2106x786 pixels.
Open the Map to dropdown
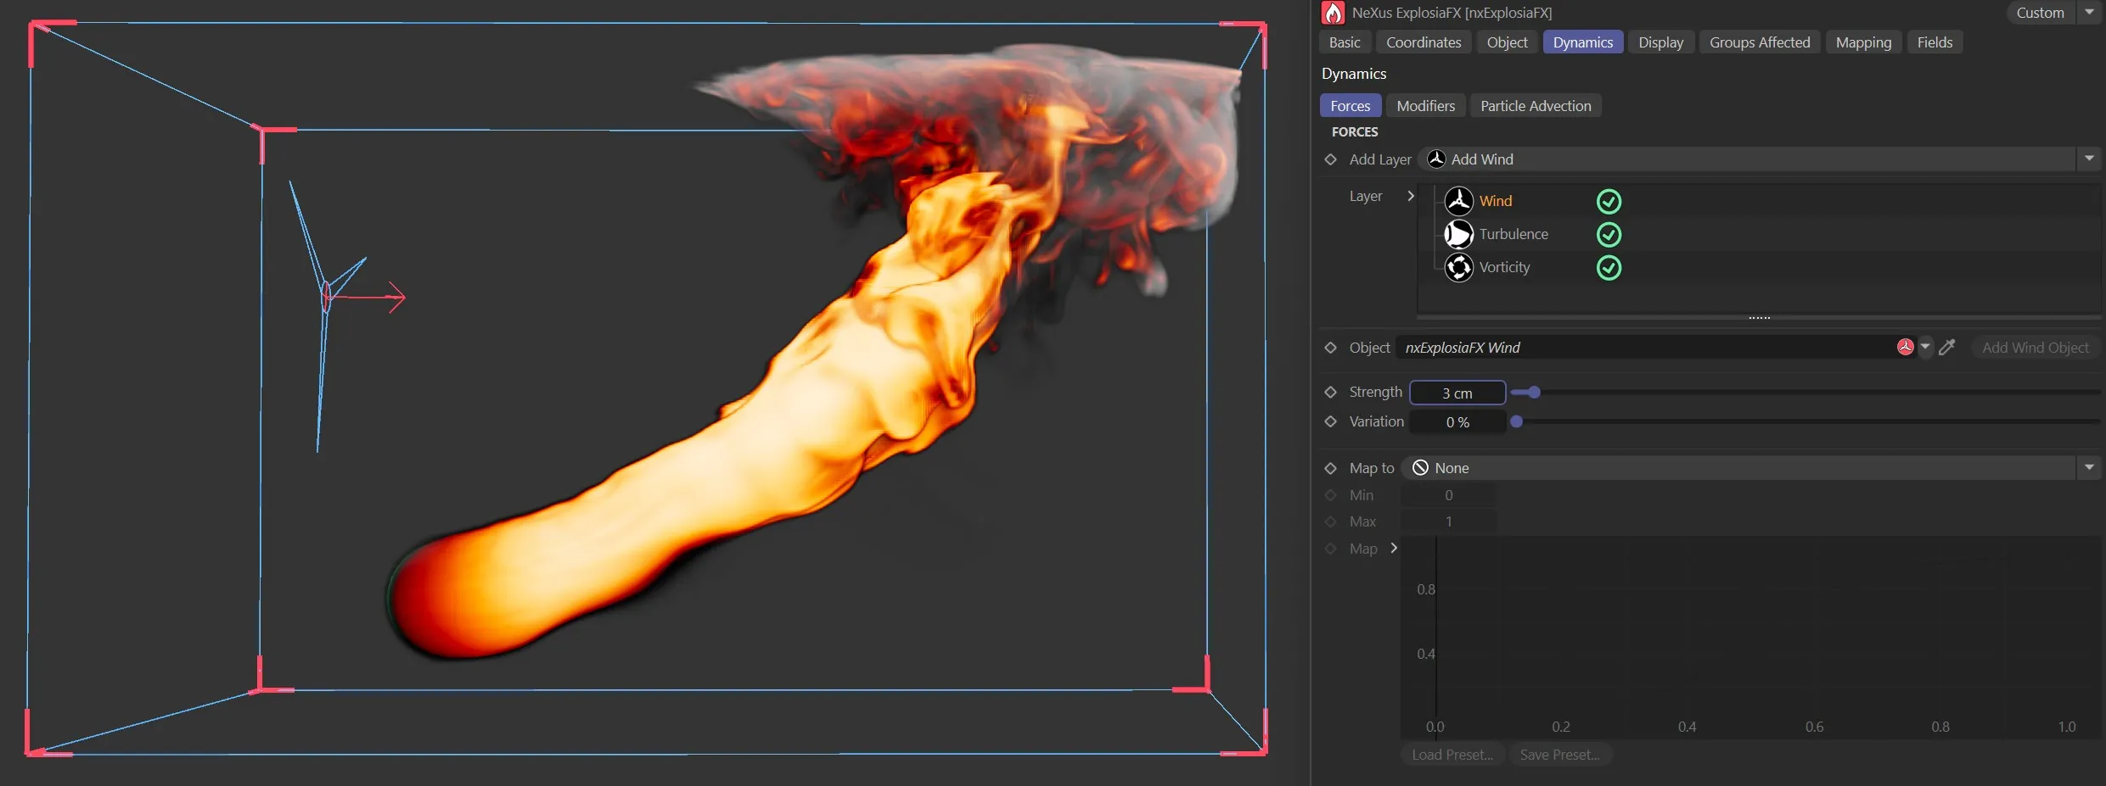(2090, 467)
